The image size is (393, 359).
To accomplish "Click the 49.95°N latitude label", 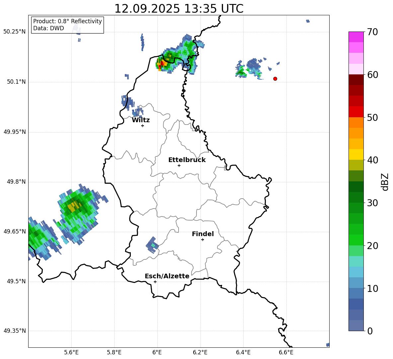I will click(15, 132).
